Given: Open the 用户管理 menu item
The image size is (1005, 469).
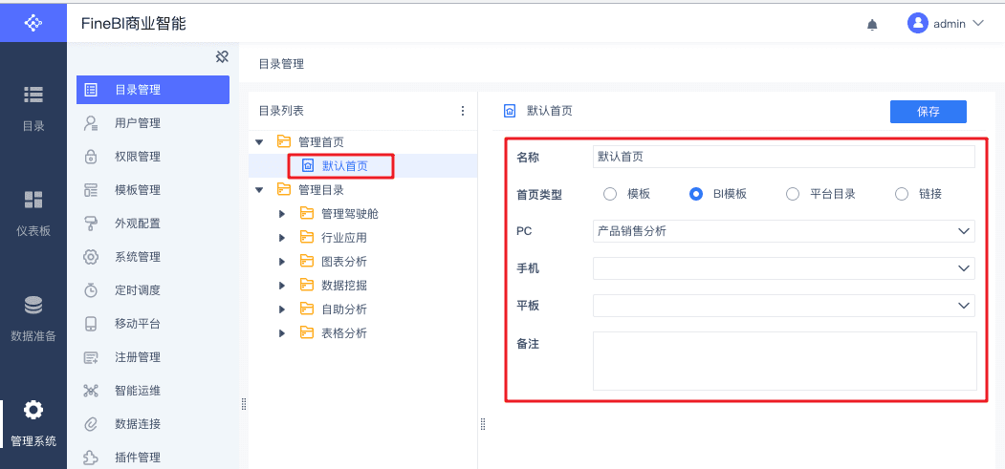Looking at the screenshot, I should [x=137, y=123].
